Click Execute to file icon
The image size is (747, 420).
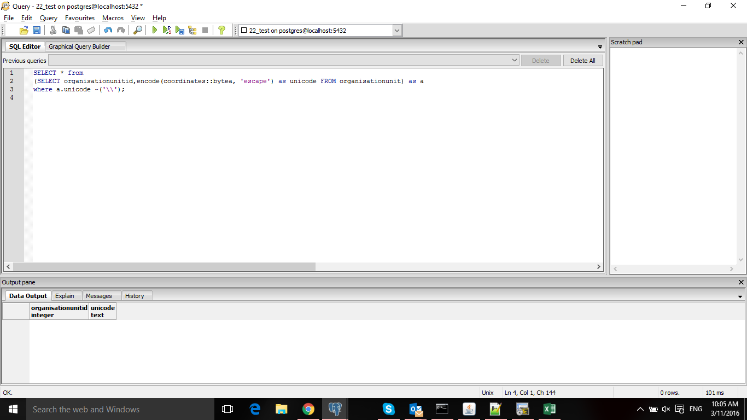coord(180,31)
